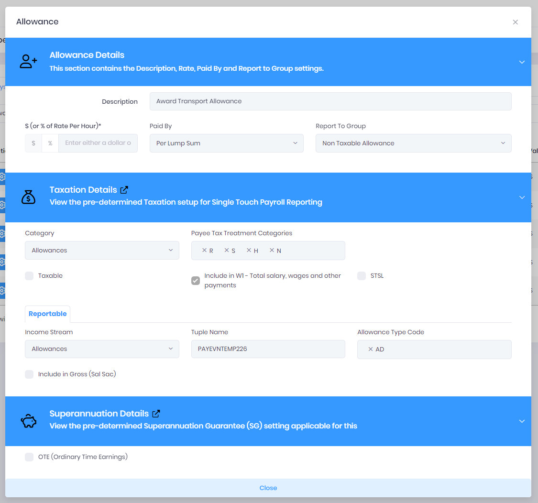The width and height of the screenshot is (538, 503).
Task: Select the percent sign rate mode
Action: (x=50, y=143)
